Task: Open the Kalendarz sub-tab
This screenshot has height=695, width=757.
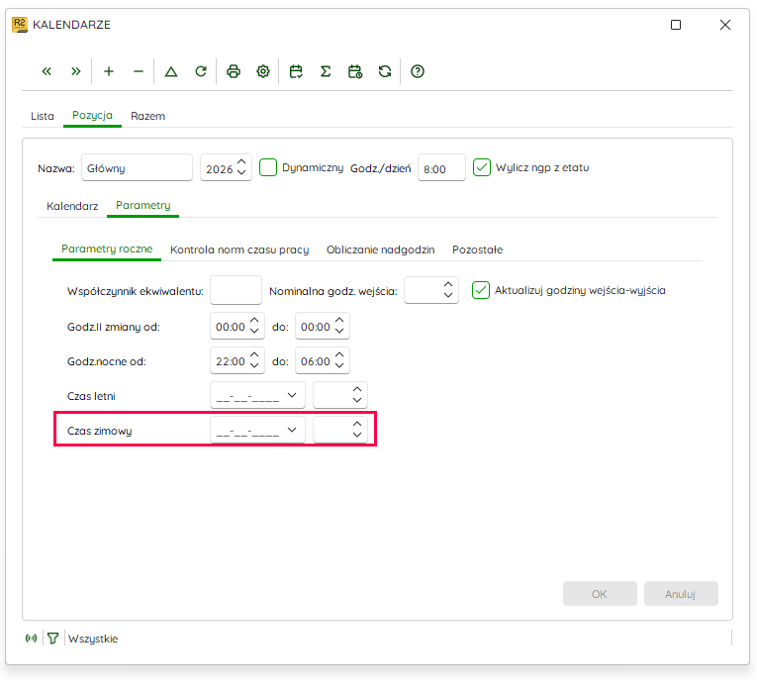Action: click(x=72, y=206)
